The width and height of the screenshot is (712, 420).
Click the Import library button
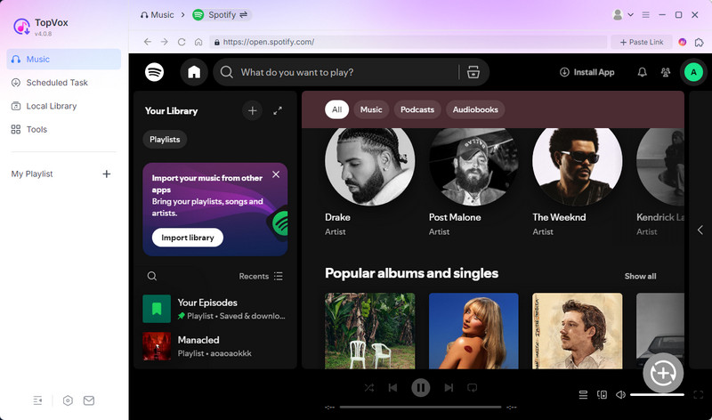[x=188, y=238]
